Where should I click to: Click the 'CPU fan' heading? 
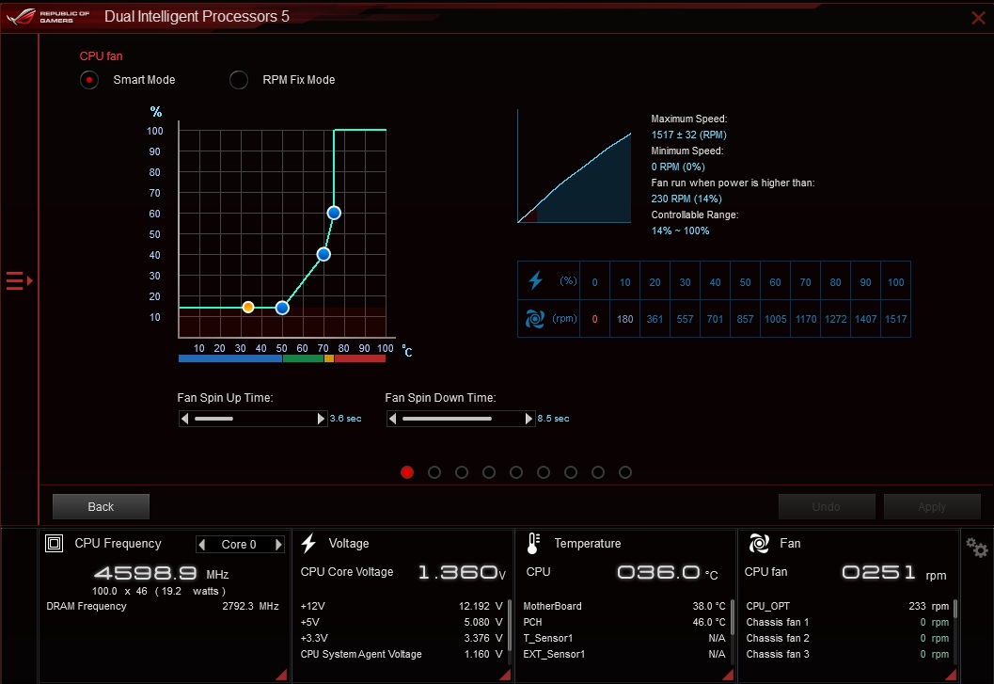coord(101,56)
